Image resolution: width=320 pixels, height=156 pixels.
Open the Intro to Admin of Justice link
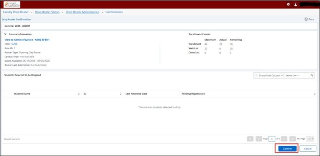point(27,40)
